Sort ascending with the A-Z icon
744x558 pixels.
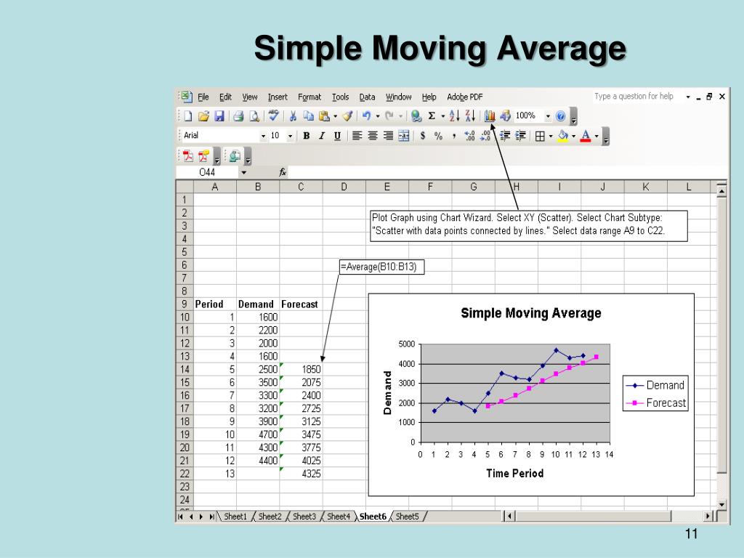455,116
